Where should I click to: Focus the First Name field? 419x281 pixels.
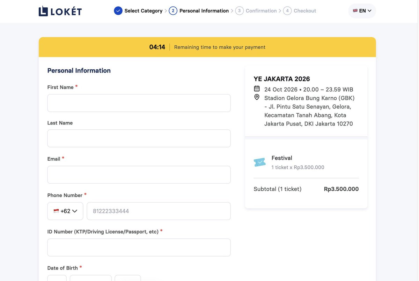139,103
